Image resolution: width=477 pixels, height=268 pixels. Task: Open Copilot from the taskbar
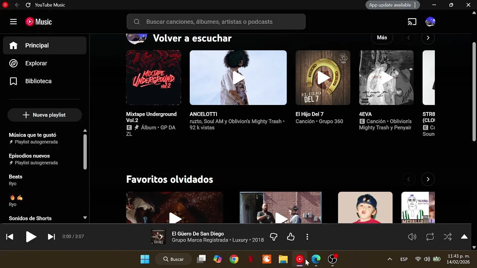tap(218, 259)
